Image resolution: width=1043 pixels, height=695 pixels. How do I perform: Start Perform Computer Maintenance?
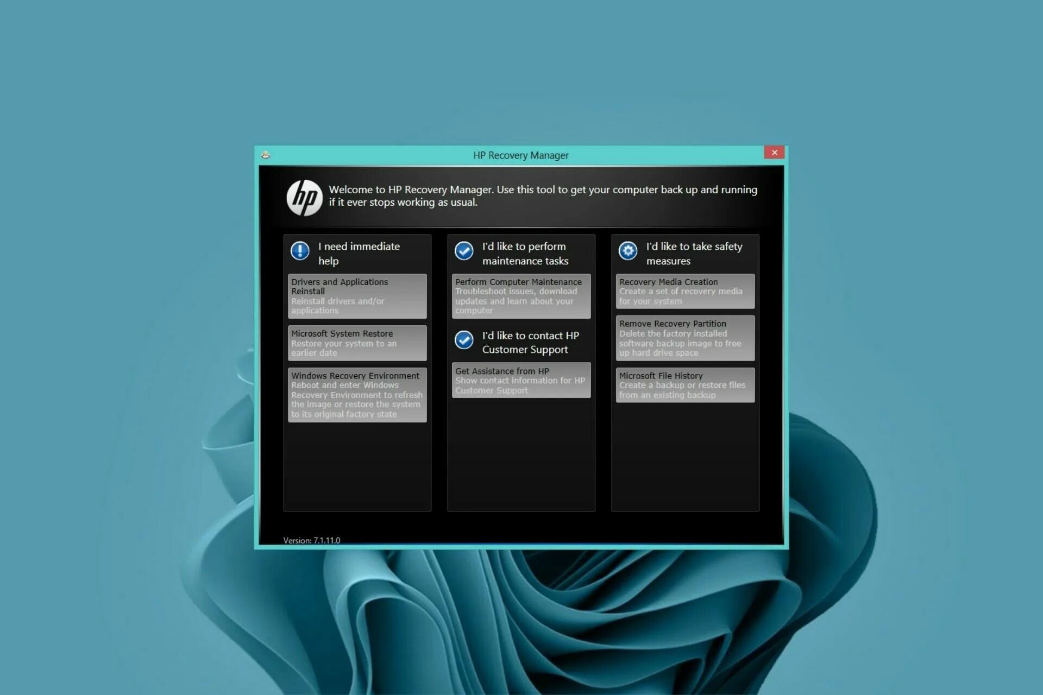(x=521, y=296)
